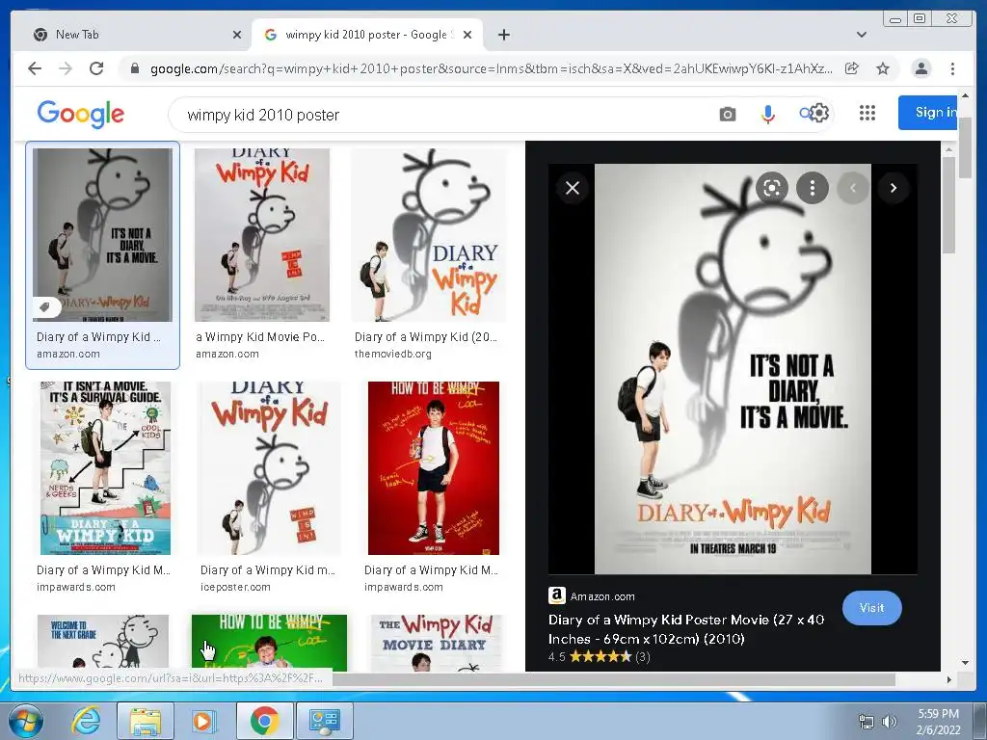Show the previous image in the preview
This screenshot has height=740, width=987.
point(853,188)
